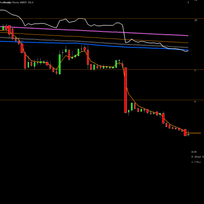Click the chart title containing "AMEX DLA"
This screenshot has width=204, height=204.
click(x=17, y=2)
